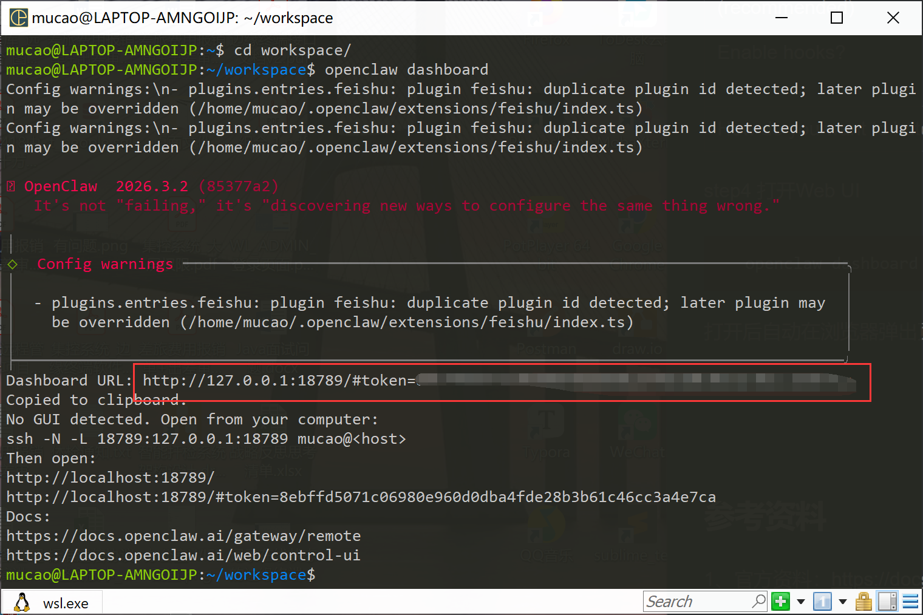Minimize the terminal window
The width and height of the screenshot is (923, 615).
[x=782, y=18]
